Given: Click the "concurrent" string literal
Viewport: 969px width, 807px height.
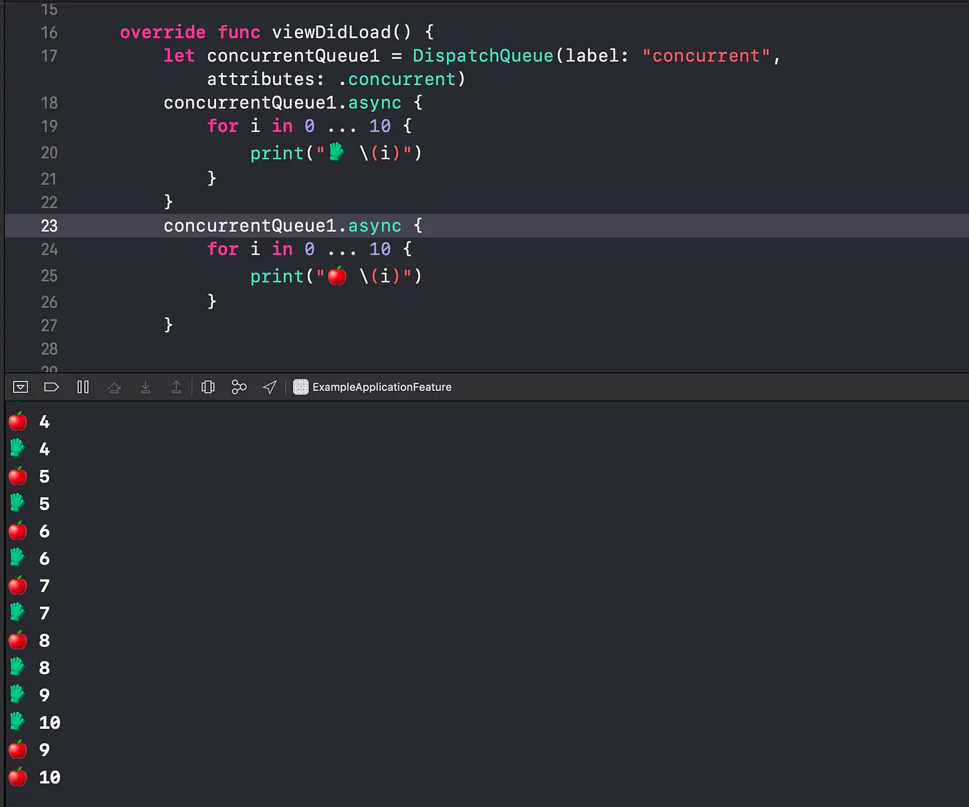Looking at the screenshot, I should pyautogui.click(x=706, y=56).
